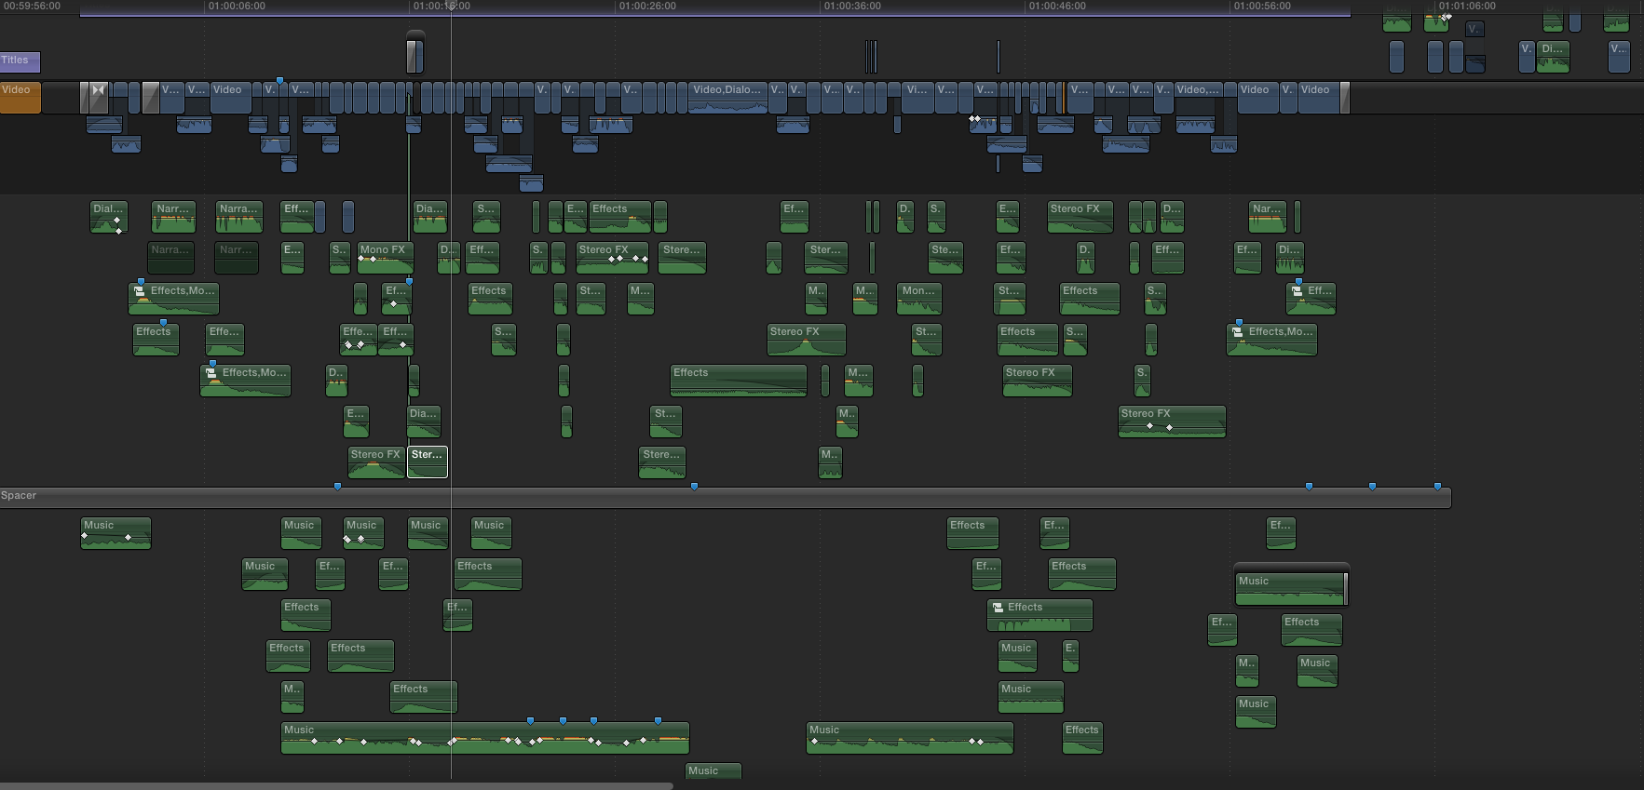Click leftmost marker on long keyframed Music clip

pos(531,720)
